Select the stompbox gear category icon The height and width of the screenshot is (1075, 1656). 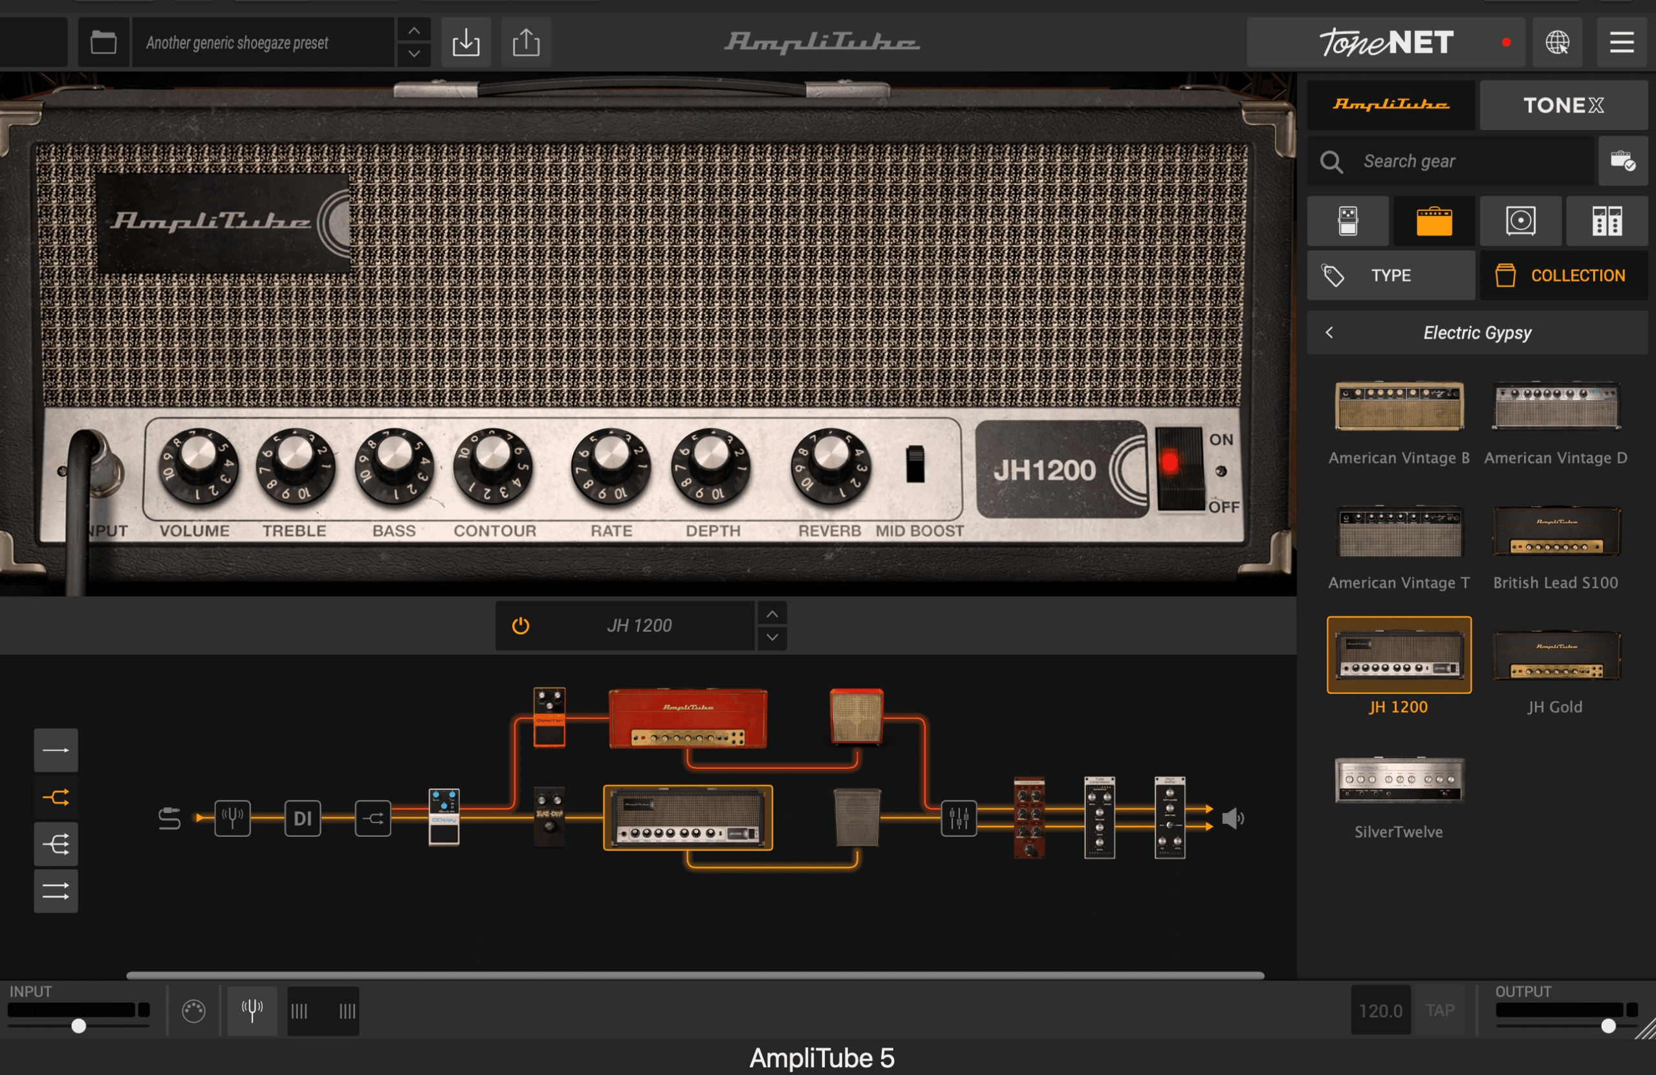(1347, 221)
